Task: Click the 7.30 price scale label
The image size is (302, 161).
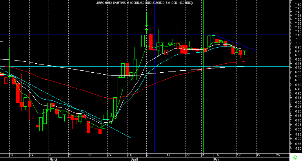Action: point(298,20)
